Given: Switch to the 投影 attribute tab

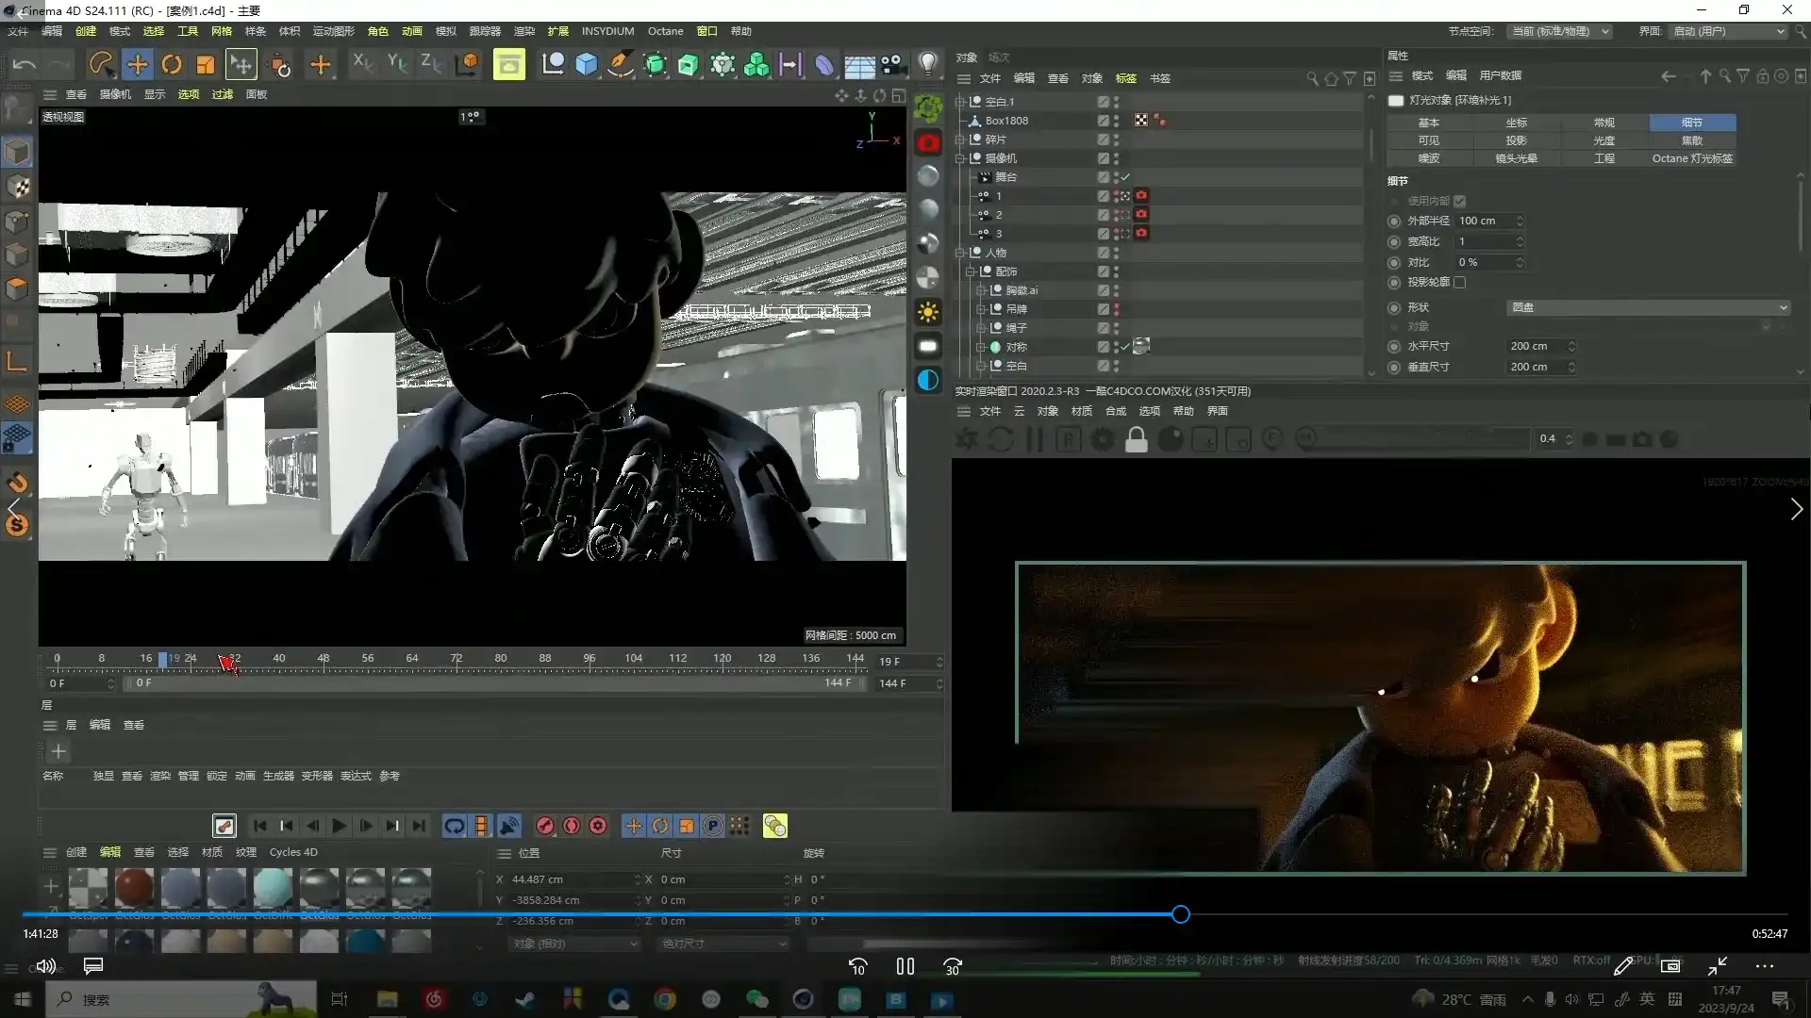Looking at the screenshot, I should coord(1516,140).
